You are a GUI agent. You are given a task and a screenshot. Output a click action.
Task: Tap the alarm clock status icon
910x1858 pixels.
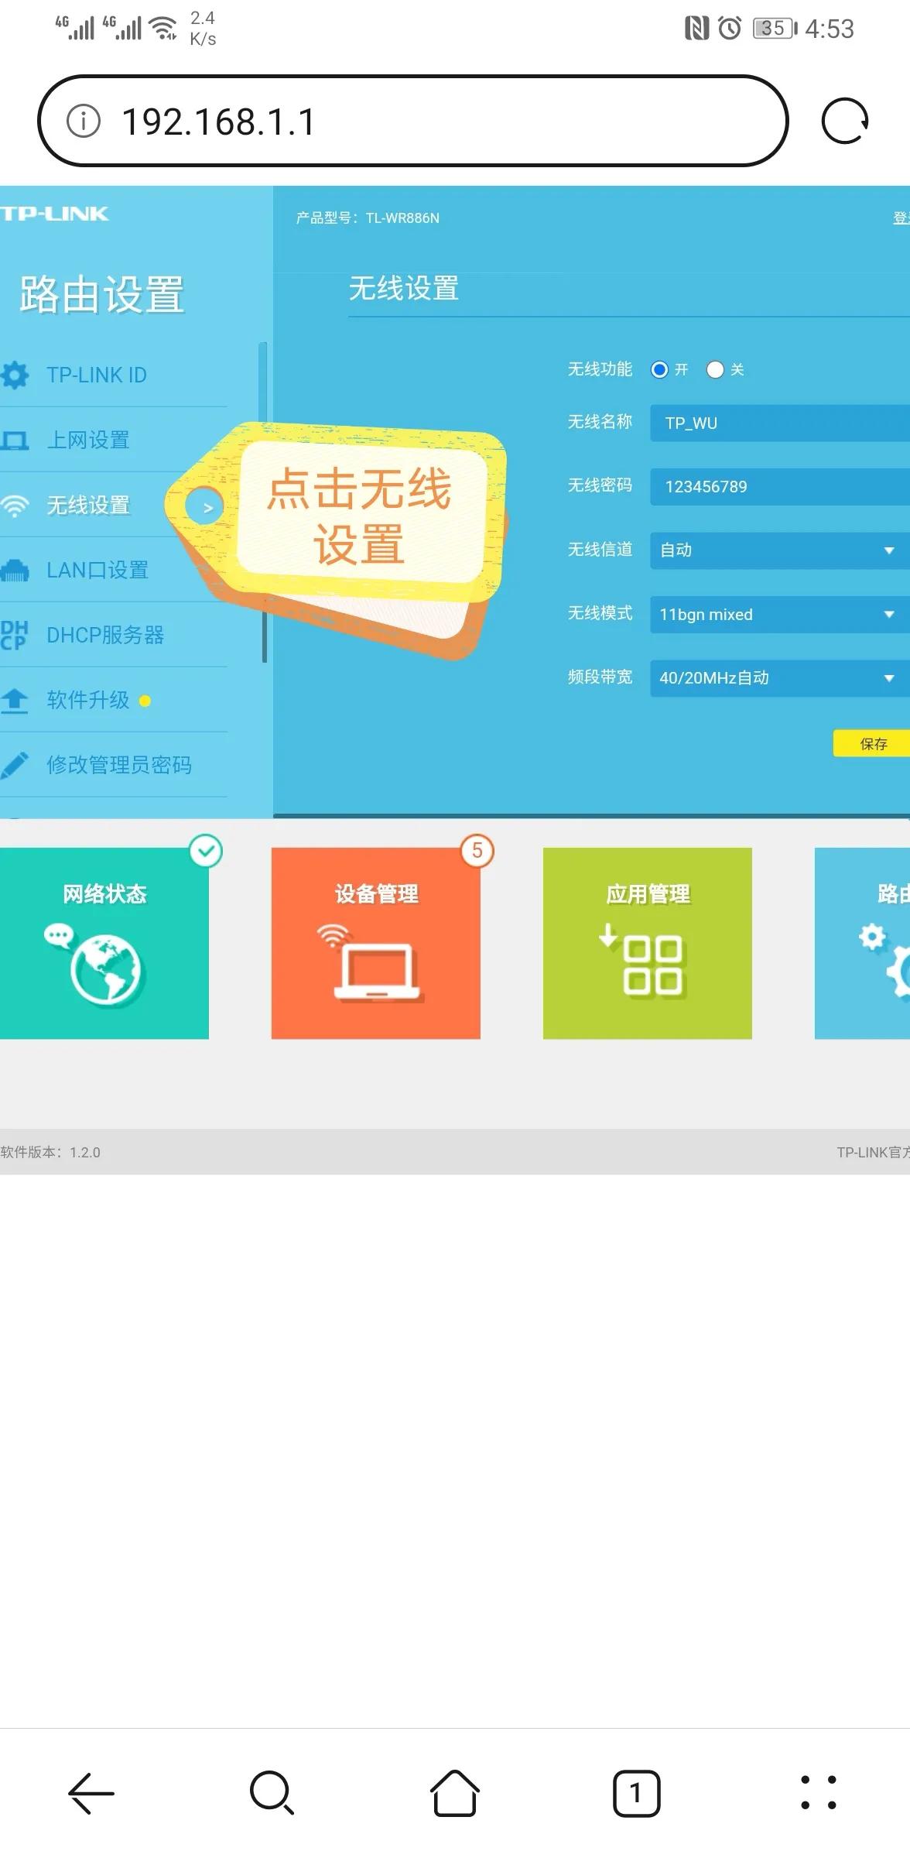tap(730, 29)
